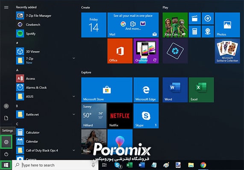Open Skype from the taskbar
Image resolution: width=244 pixels, height=170 pixels.
click(x=118, y=165)
